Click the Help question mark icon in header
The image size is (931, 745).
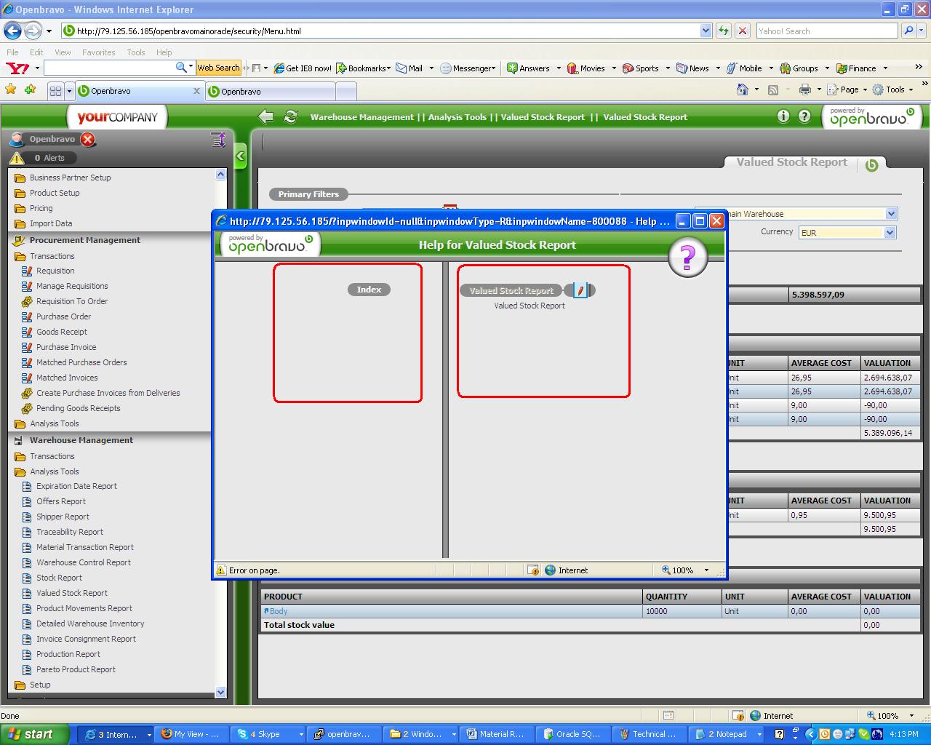(x=804, y=116)
